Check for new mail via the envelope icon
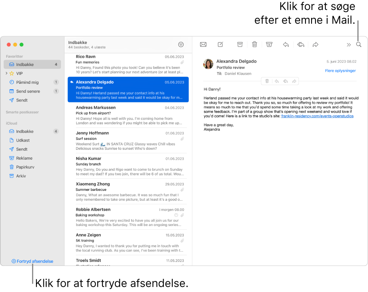 (203, 44)
